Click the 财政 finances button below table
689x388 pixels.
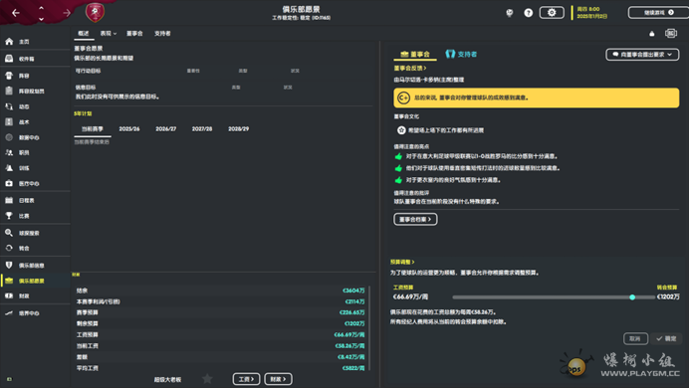click(x=278, y=379)
